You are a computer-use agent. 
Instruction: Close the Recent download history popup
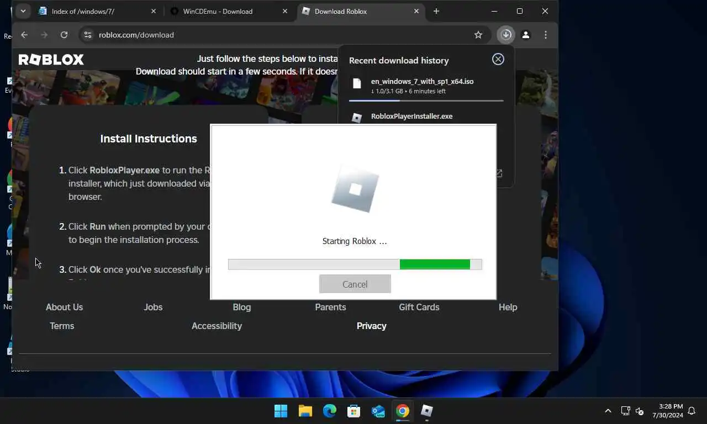(498, 60)
